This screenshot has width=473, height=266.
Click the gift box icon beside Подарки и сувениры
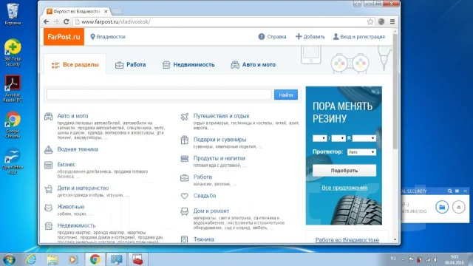pyautogui.click(x=185, y=140)
